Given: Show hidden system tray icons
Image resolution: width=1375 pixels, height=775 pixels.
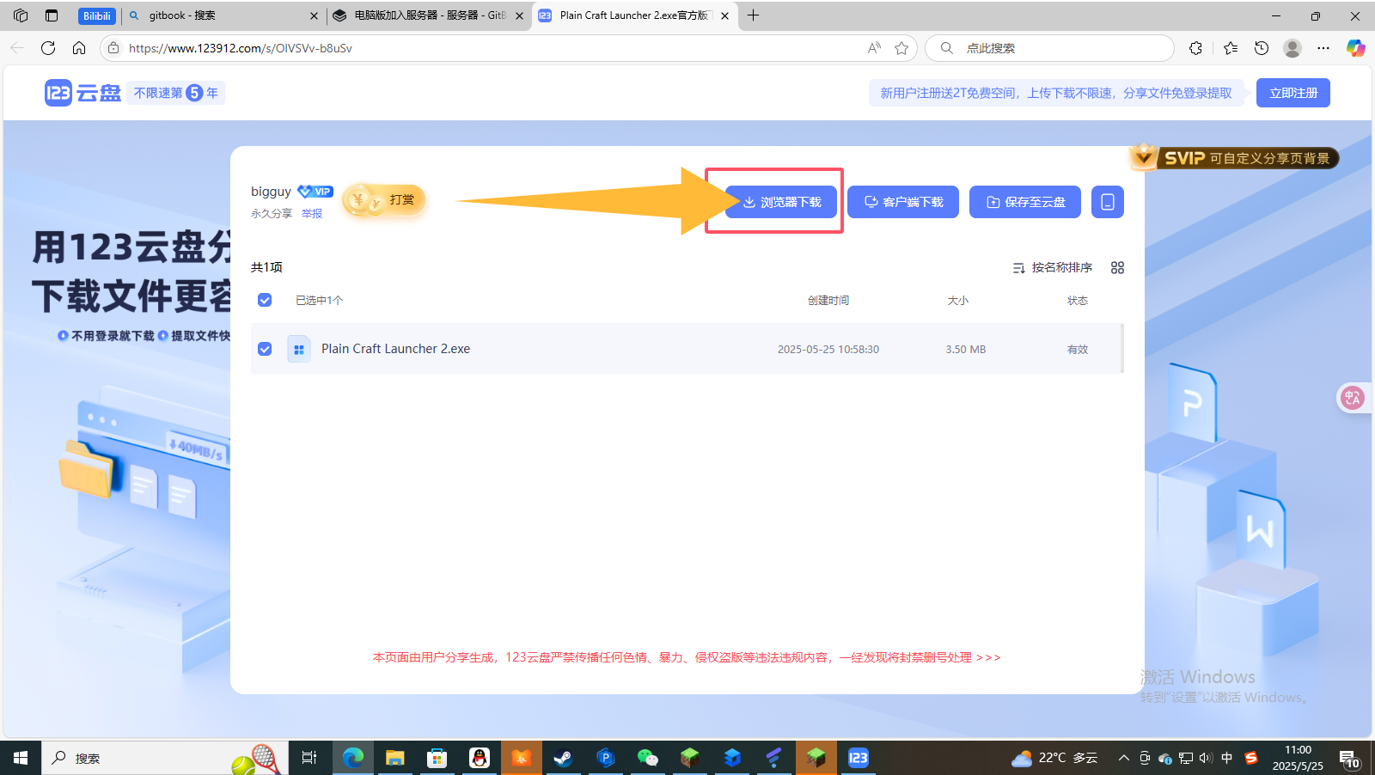Looking at the screenshot, I should [1123, 758].
